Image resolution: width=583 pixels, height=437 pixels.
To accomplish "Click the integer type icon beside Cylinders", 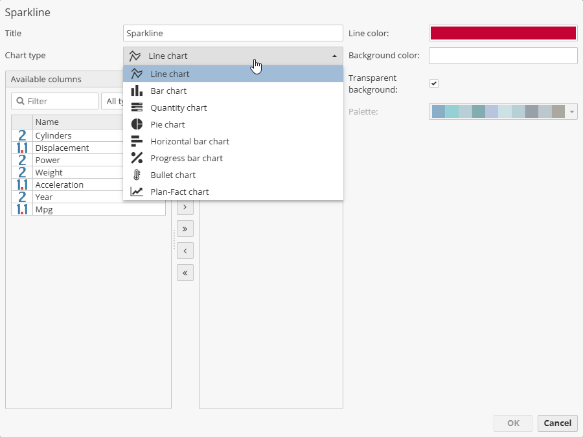I will 21,135.
